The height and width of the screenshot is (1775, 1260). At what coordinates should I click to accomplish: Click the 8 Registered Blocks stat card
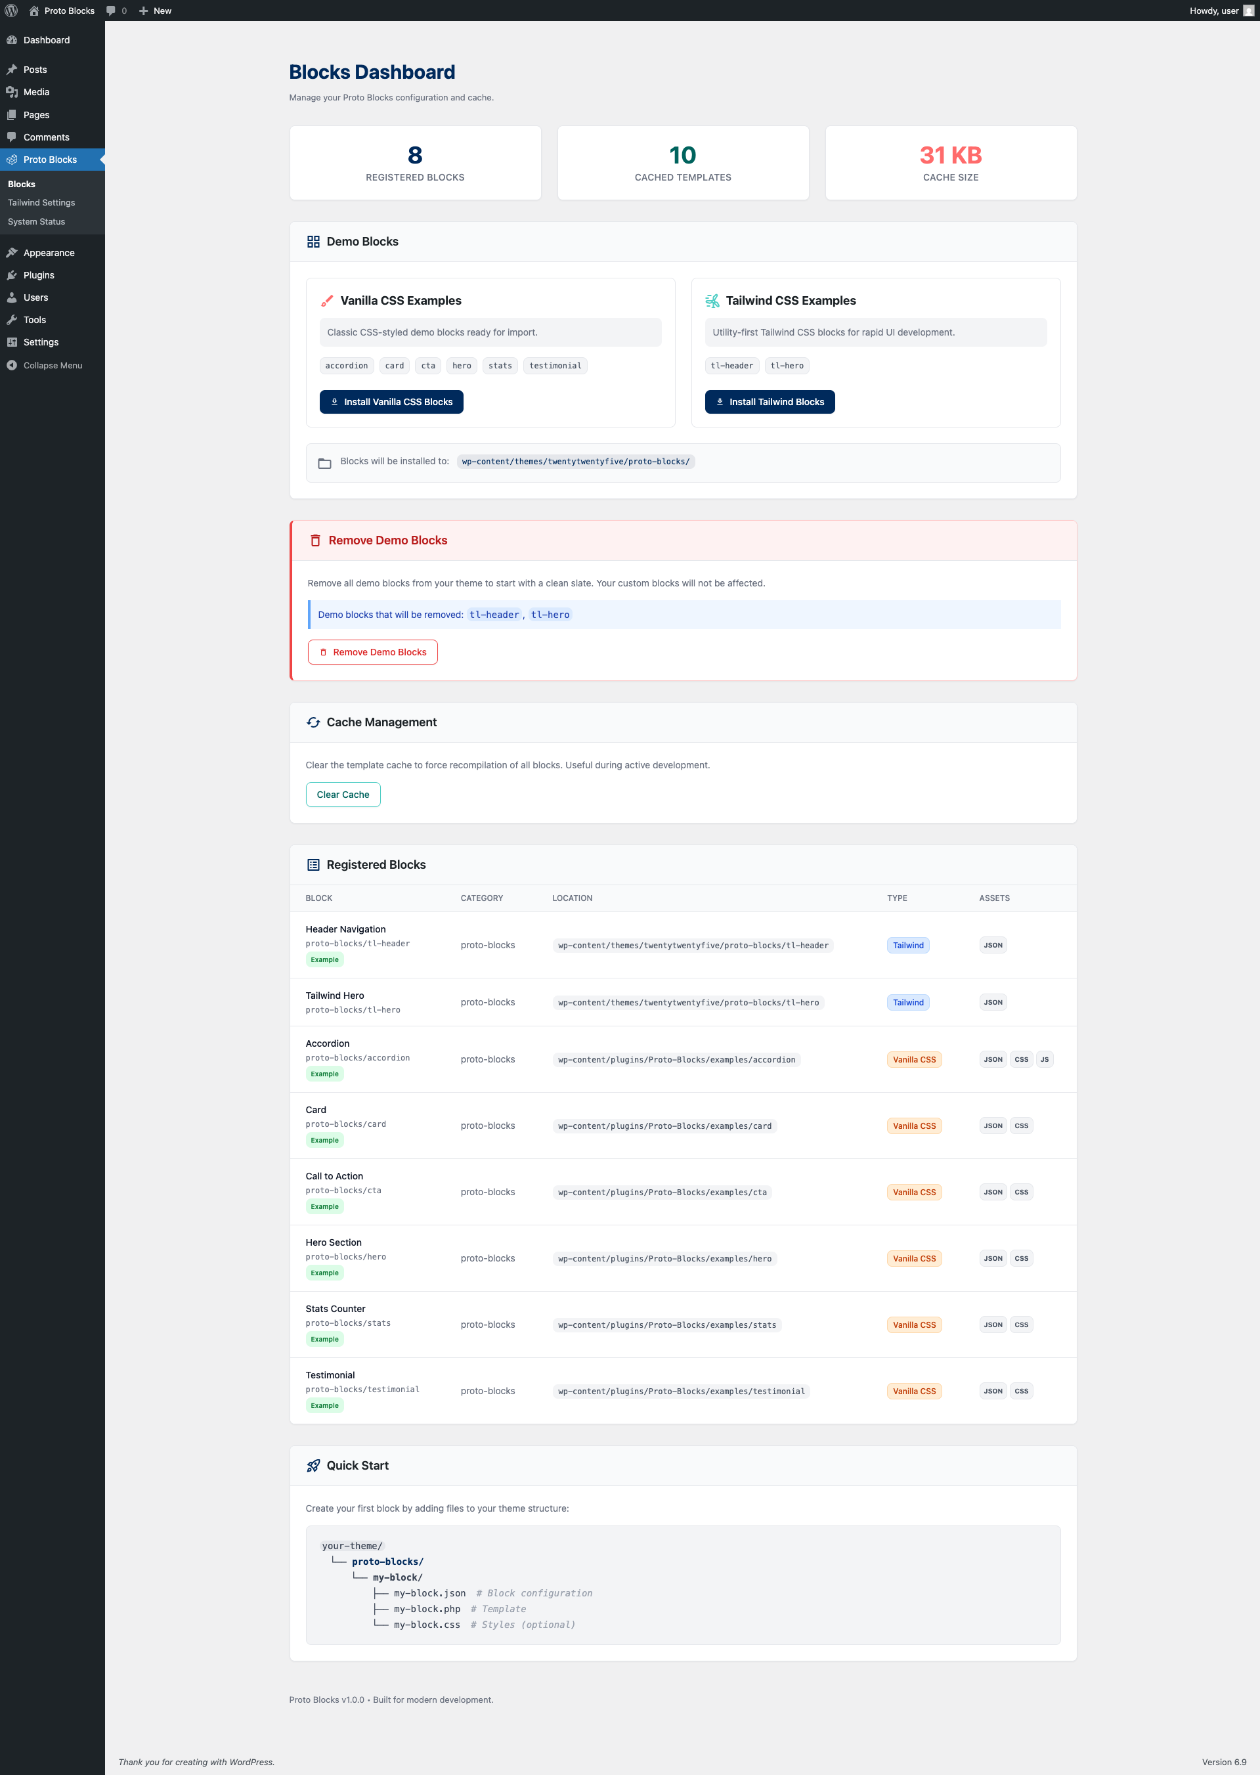pos(415,163)
